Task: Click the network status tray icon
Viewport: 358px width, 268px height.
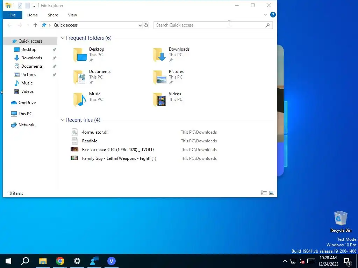Action: coord(293,261)
